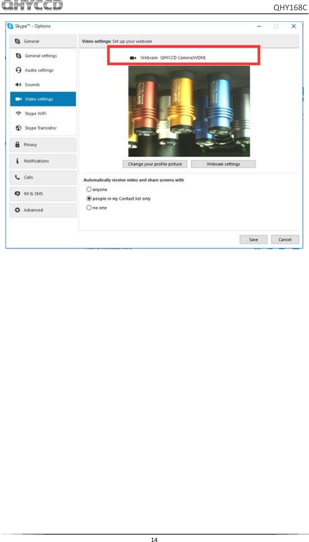Select the QHYCCD Camera(WDM) webcam entry

(x=183, y=58)
